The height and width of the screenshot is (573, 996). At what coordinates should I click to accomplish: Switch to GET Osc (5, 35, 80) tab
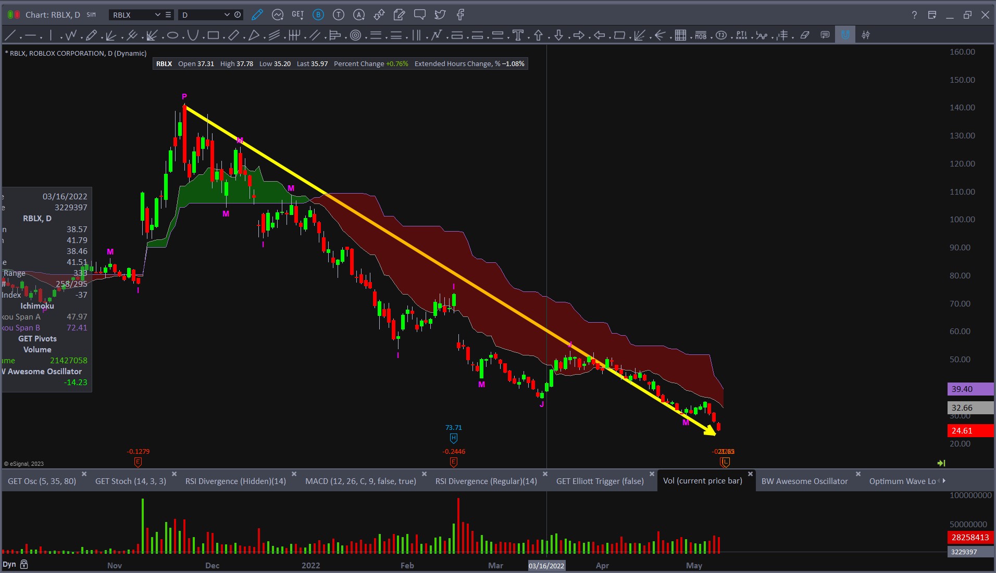click(42, 481)
